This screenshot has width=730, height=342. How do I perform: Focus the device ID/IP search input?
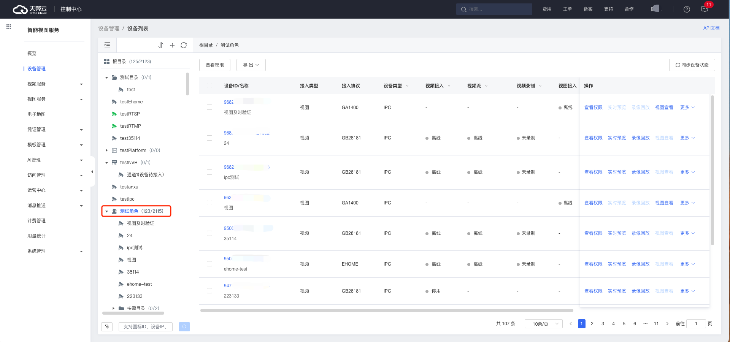coord(146,327)
